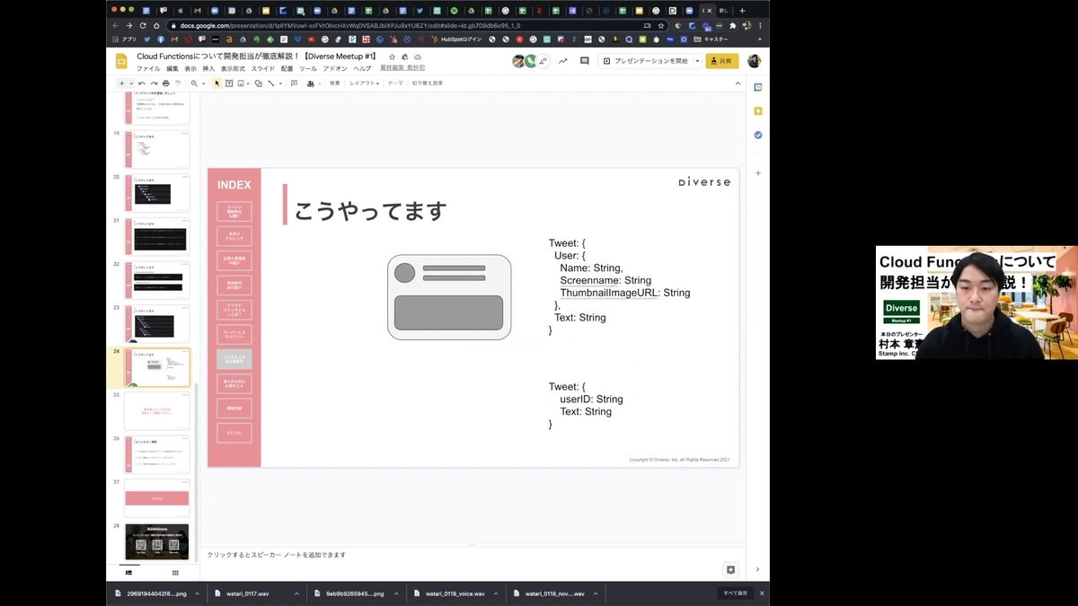
Task: Select the line drawing tool
Action: click(x=271, y=83)
